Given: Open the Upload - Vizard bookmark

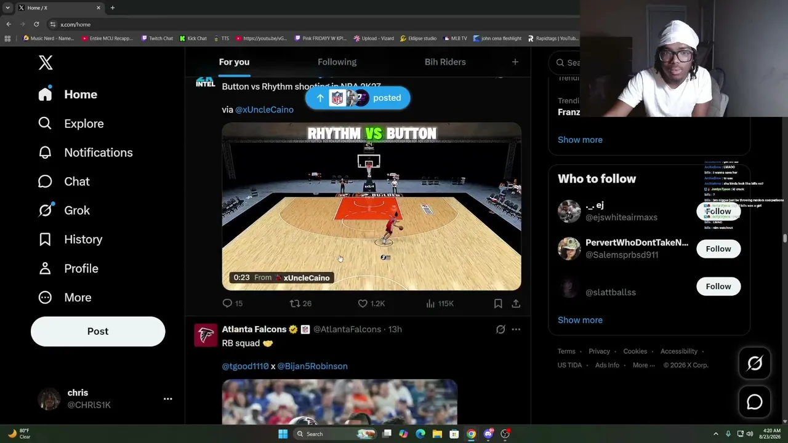Looking at the screenshot, I should [x=374, y=38].
